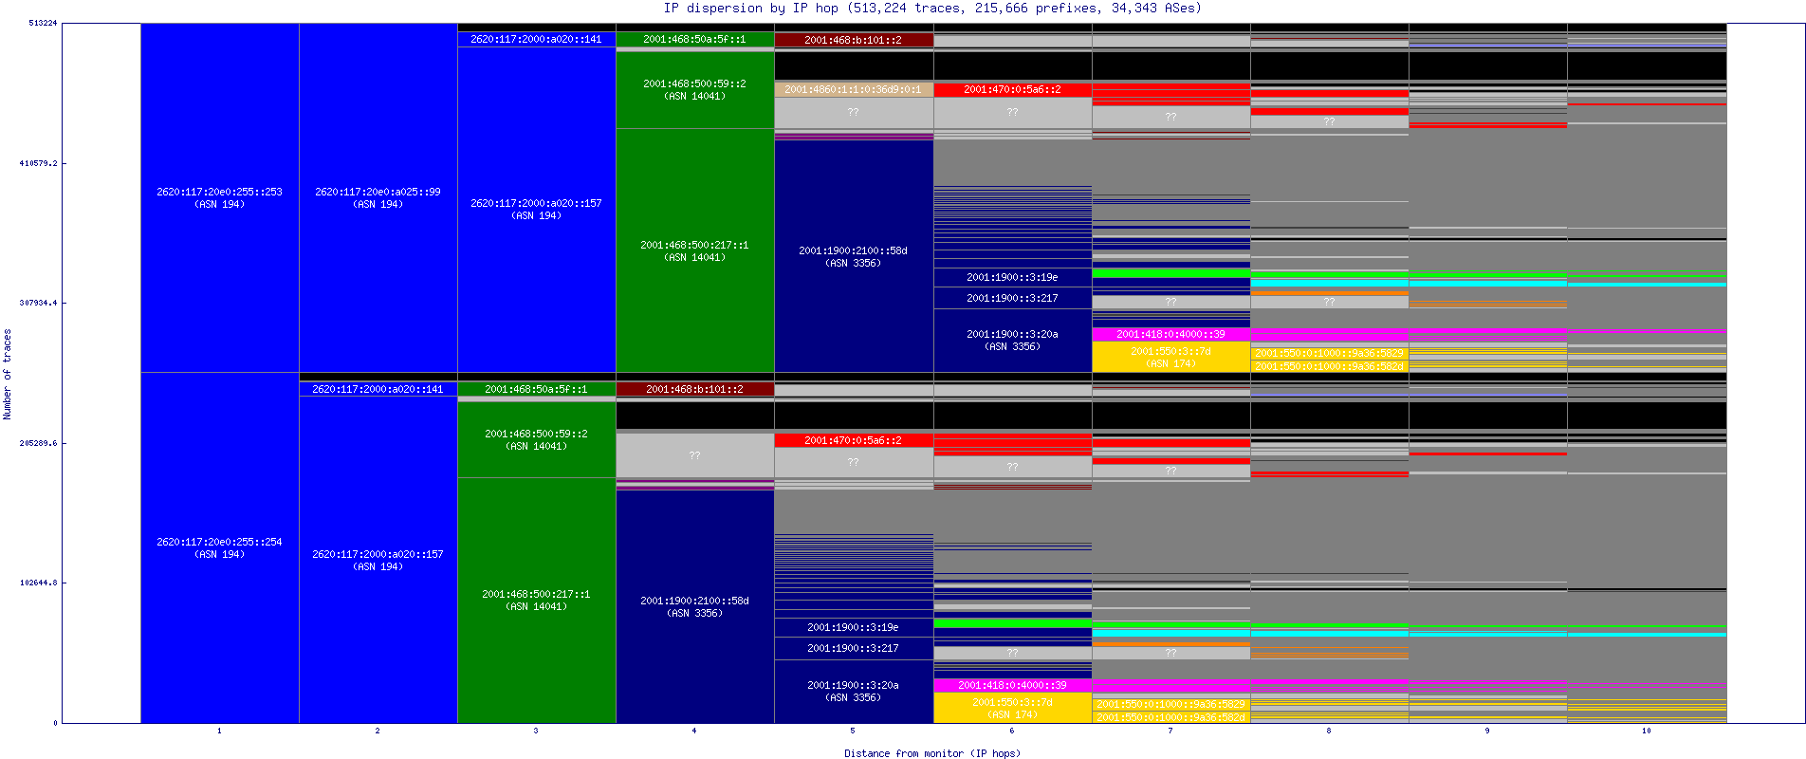Click 2620:117:2000:a020::141 in hop 2 column

tap(378, 389)
